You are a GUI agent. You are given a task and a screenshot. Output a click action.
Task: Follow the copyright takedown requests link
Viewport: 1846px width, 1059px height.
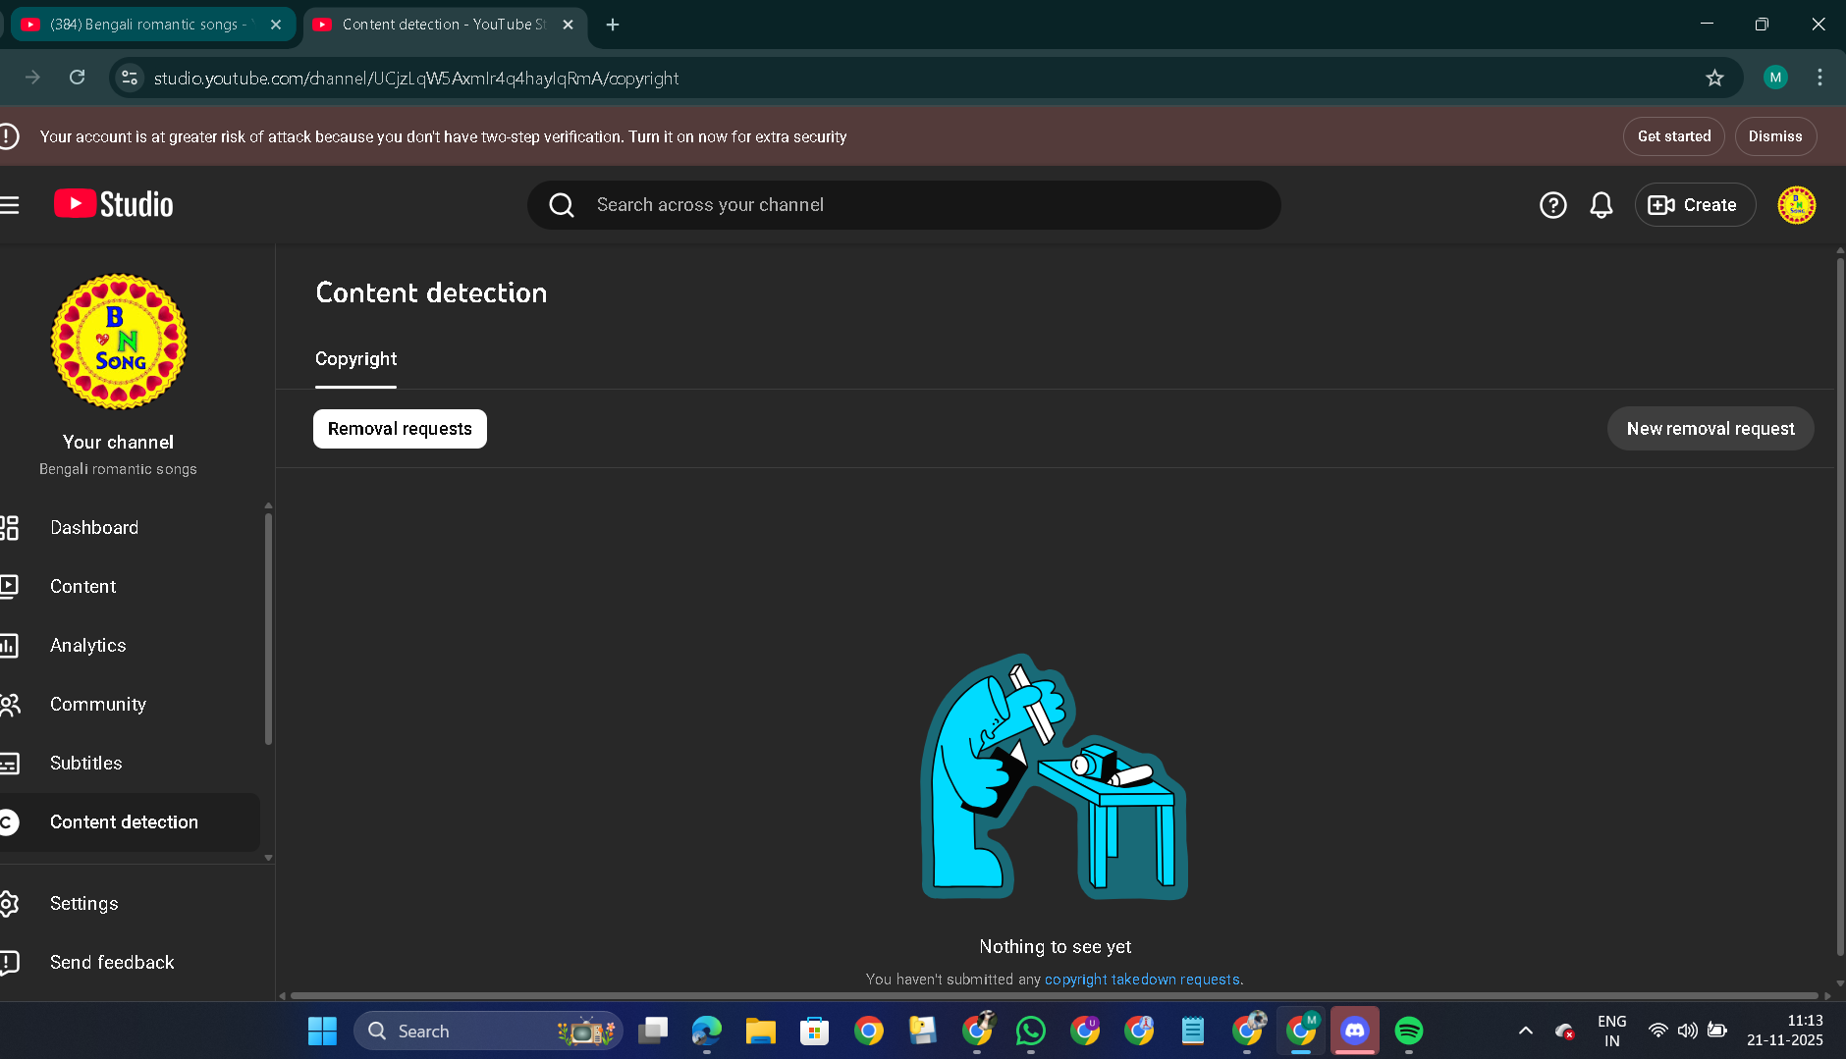[1141, 980]
